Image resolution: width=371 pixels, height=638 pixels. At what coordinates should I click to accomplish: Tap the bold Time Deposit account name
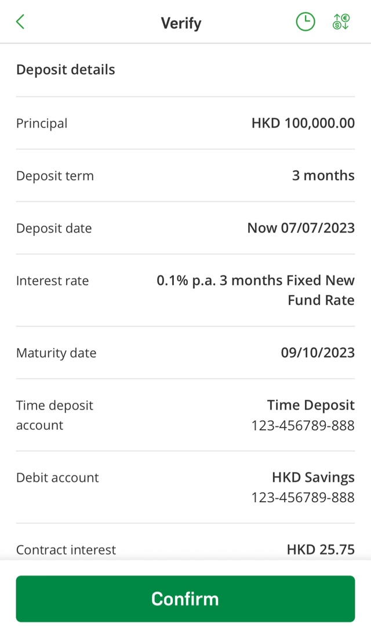pos(311,405)
